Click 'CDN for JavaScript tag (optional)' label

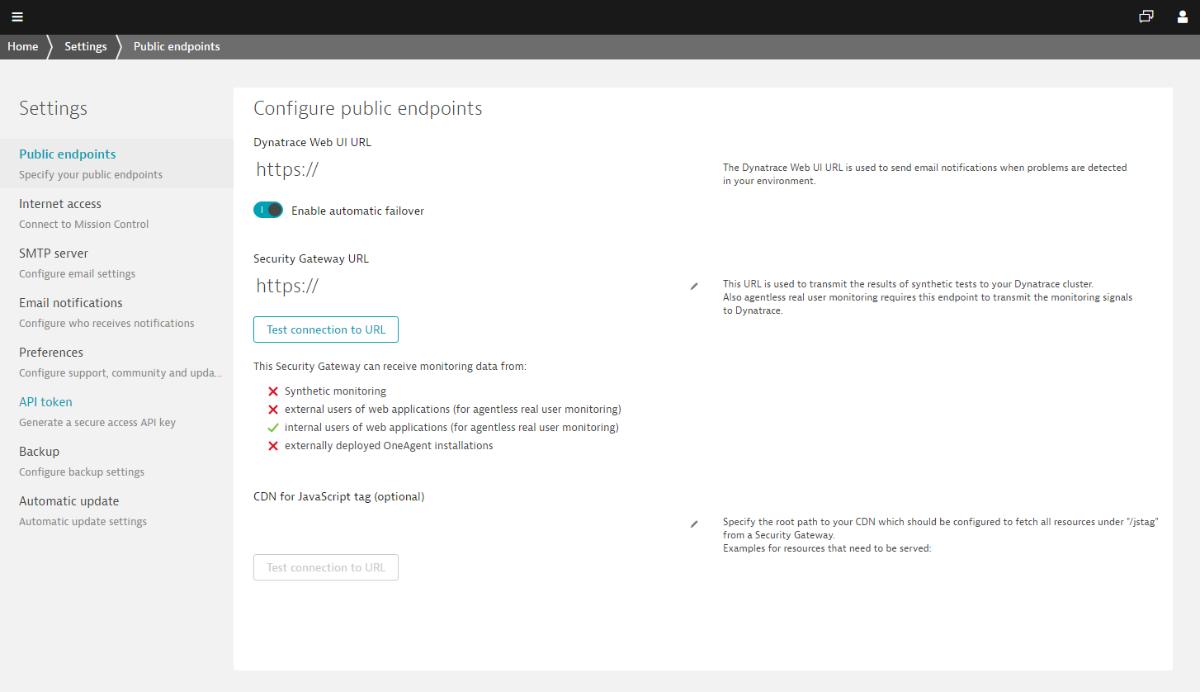(338, 496)
